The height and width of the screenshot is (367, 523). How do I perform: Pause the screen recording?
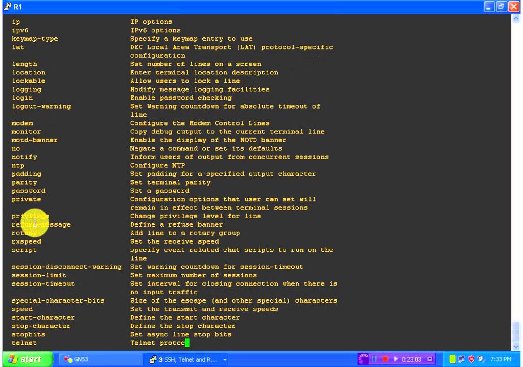click(x=374, y=359)
